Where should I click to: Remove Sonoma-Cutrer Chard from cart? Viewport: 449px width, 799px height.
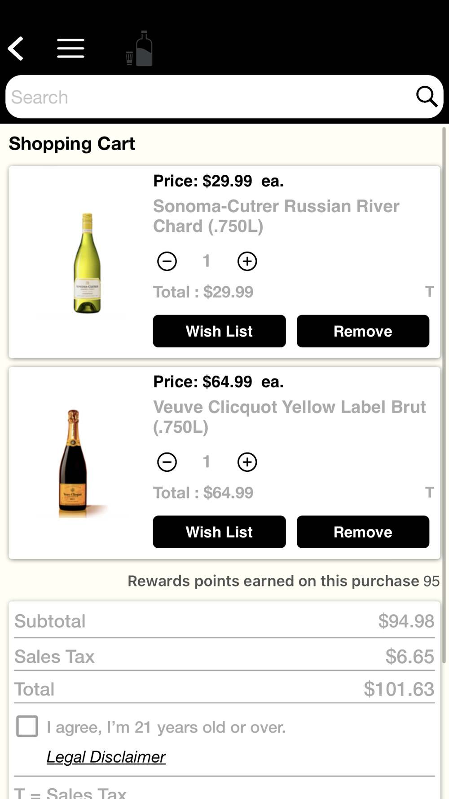[x=363, y=331]
